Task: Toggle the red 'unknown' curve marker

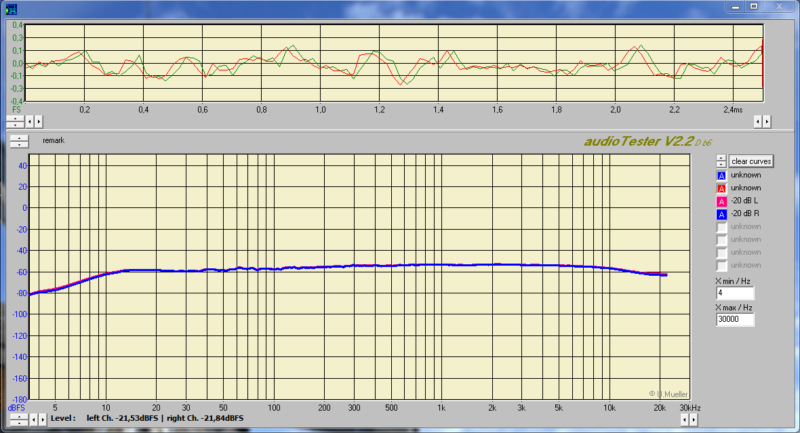Action: [721, 188]
